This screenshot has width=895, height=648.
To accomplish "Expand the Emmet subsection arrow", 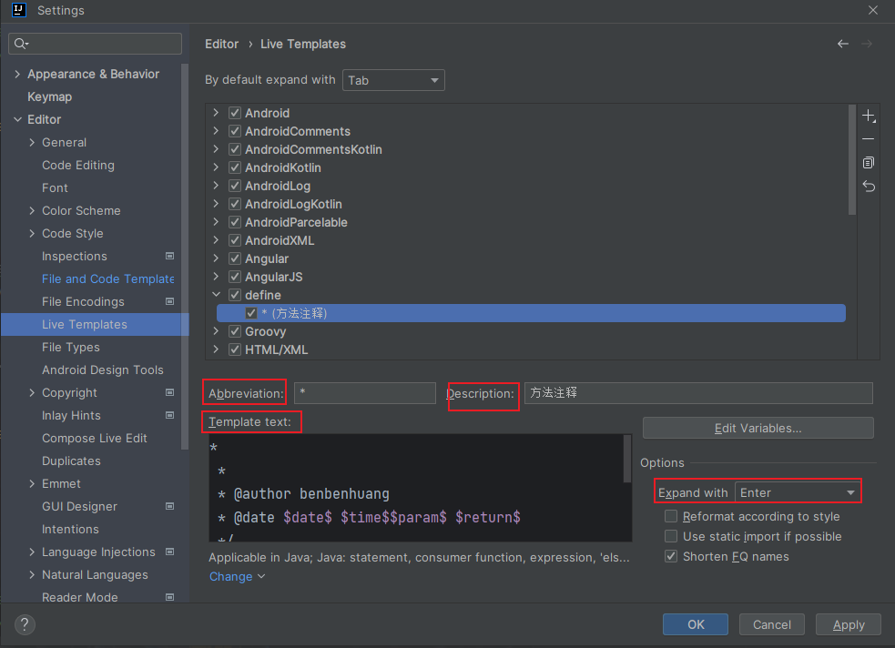I will coord(32,483).
